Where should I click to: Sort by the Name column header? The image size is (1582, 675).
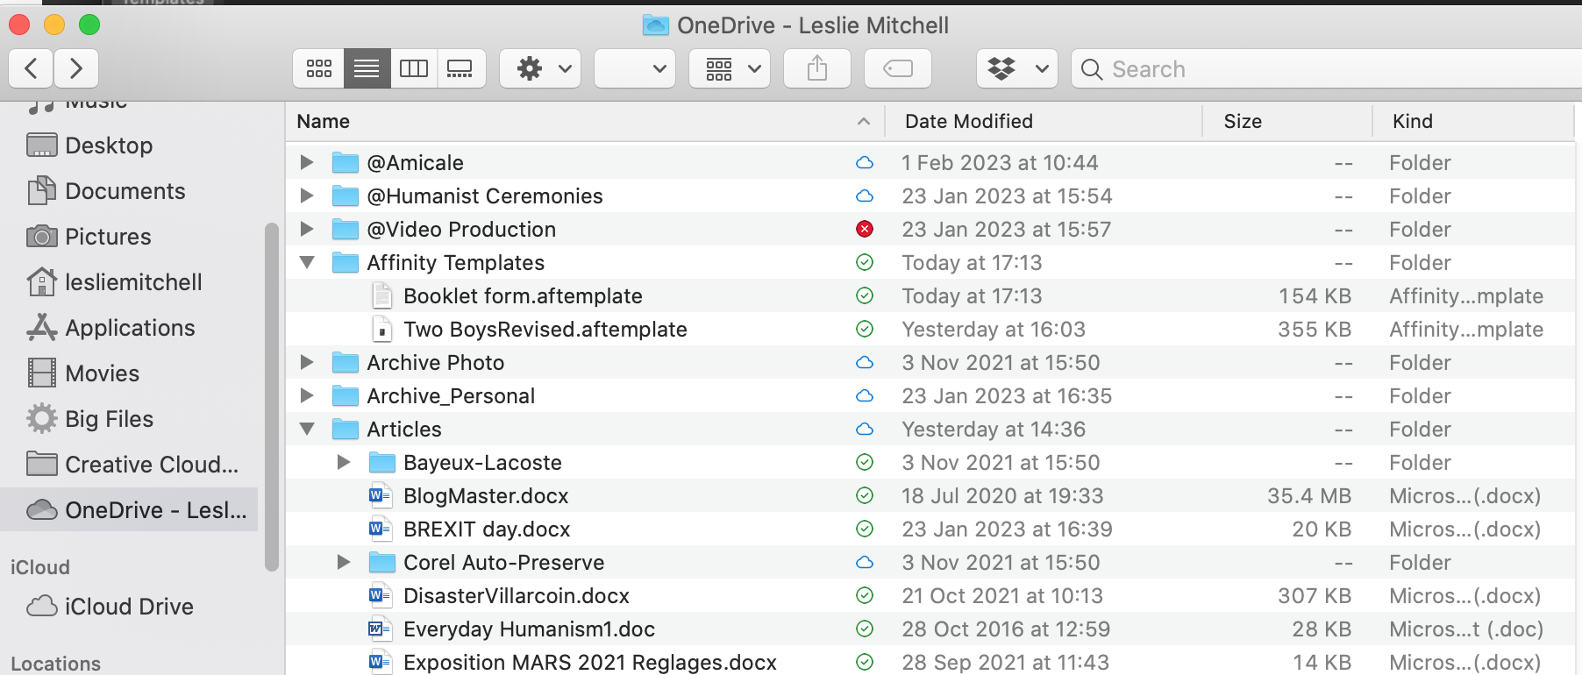pyautogui.click(x=585, y=121)
